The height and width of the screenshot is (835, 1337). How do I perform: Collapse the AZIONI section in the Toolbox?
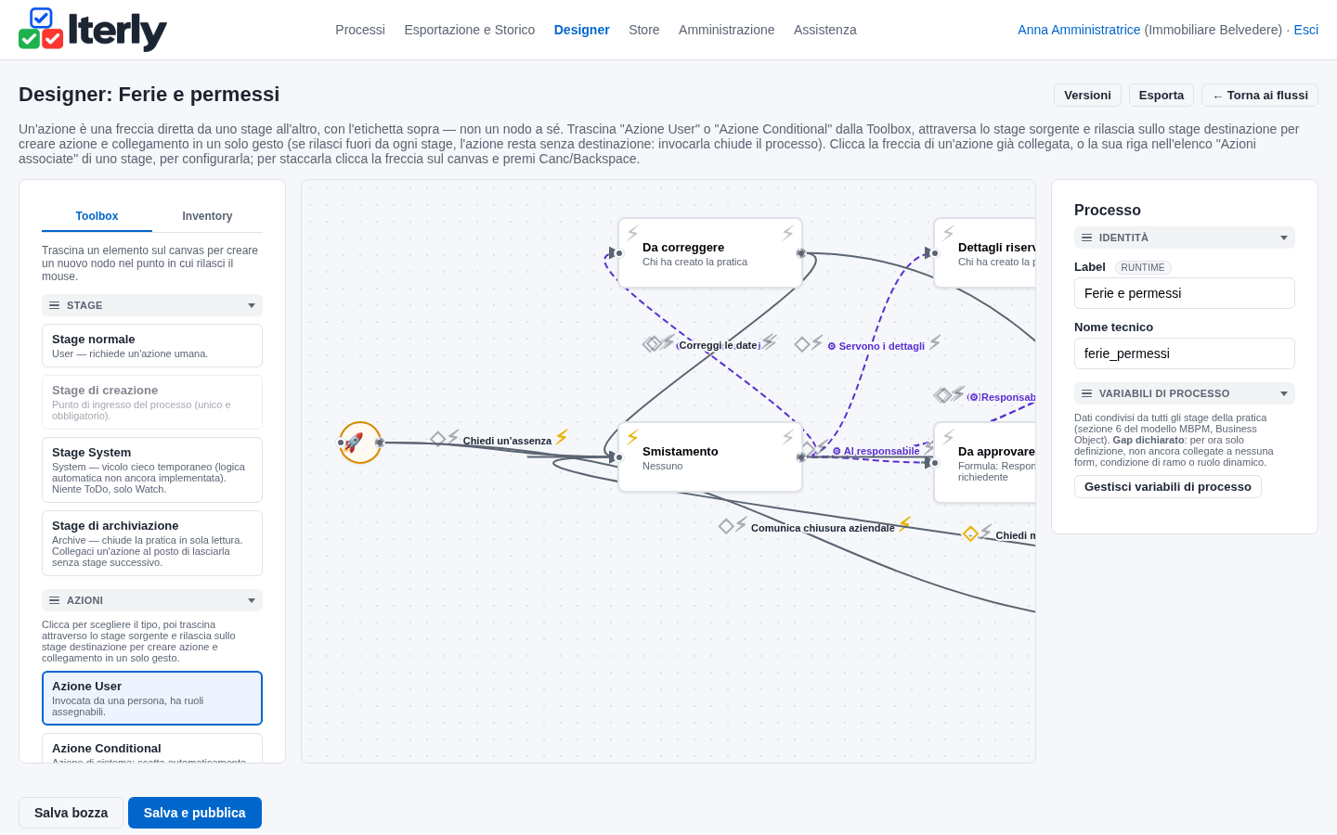[152, 600]
